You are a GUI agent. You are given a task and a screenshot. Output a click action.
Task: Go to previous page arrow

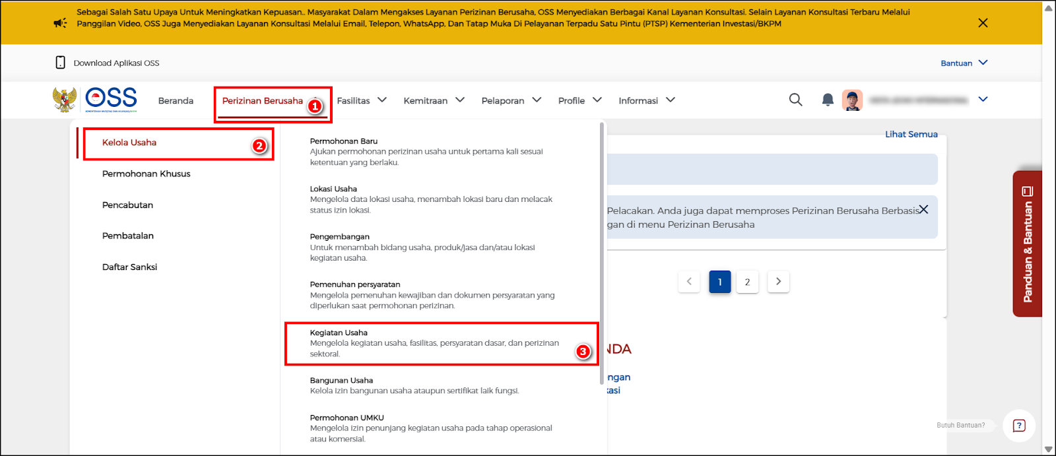(689, 282)
